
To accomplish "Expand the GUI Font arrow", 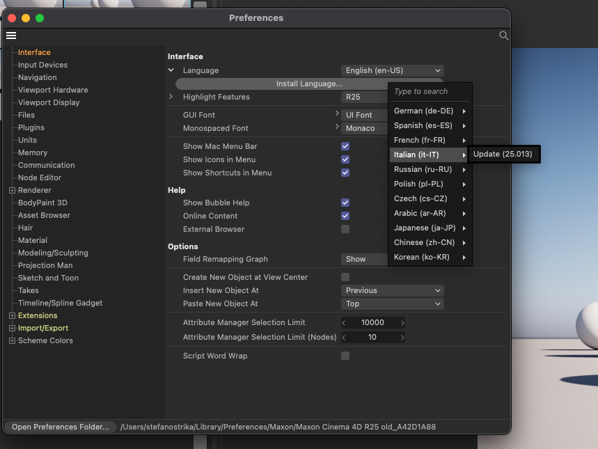I will pyautogui.click(x=337, y=113).
